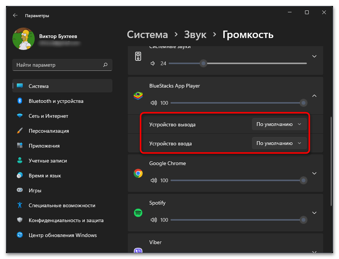Adjust the BlueStacks volume slider
This screenshot has width=339, height=259.
click(239, 103)
